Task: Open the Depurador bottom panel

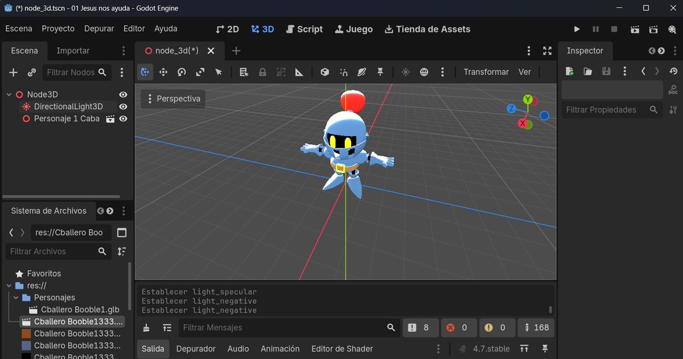Action: (196, 349)
